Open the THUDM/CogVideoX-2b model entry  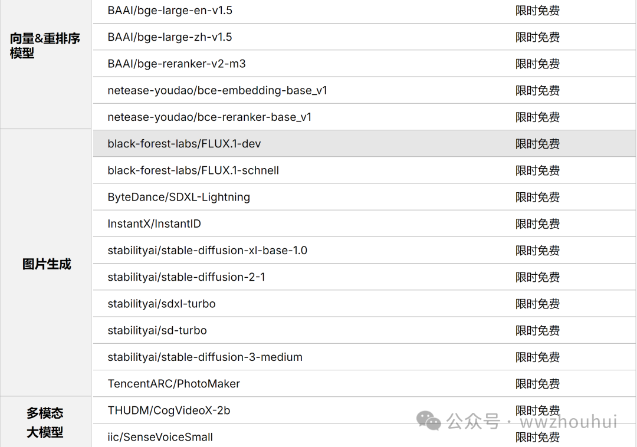pos(169,410)
